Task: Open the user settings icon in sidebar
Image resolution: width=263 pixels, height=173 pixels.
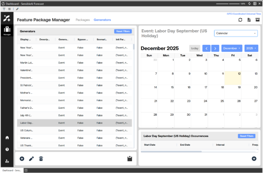Action: click(x=7, y=161)
